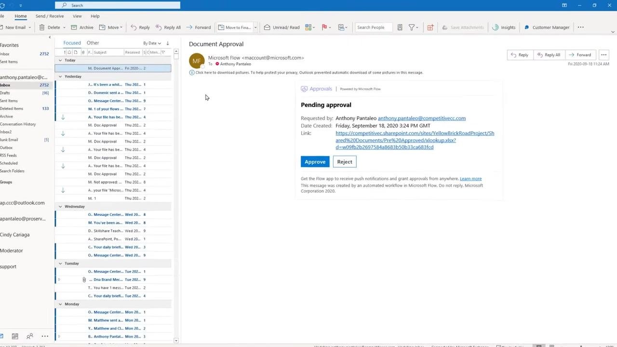Click message list scrollbar down arrow
Screen dimensions: 617x347
(x=176, y=340)
